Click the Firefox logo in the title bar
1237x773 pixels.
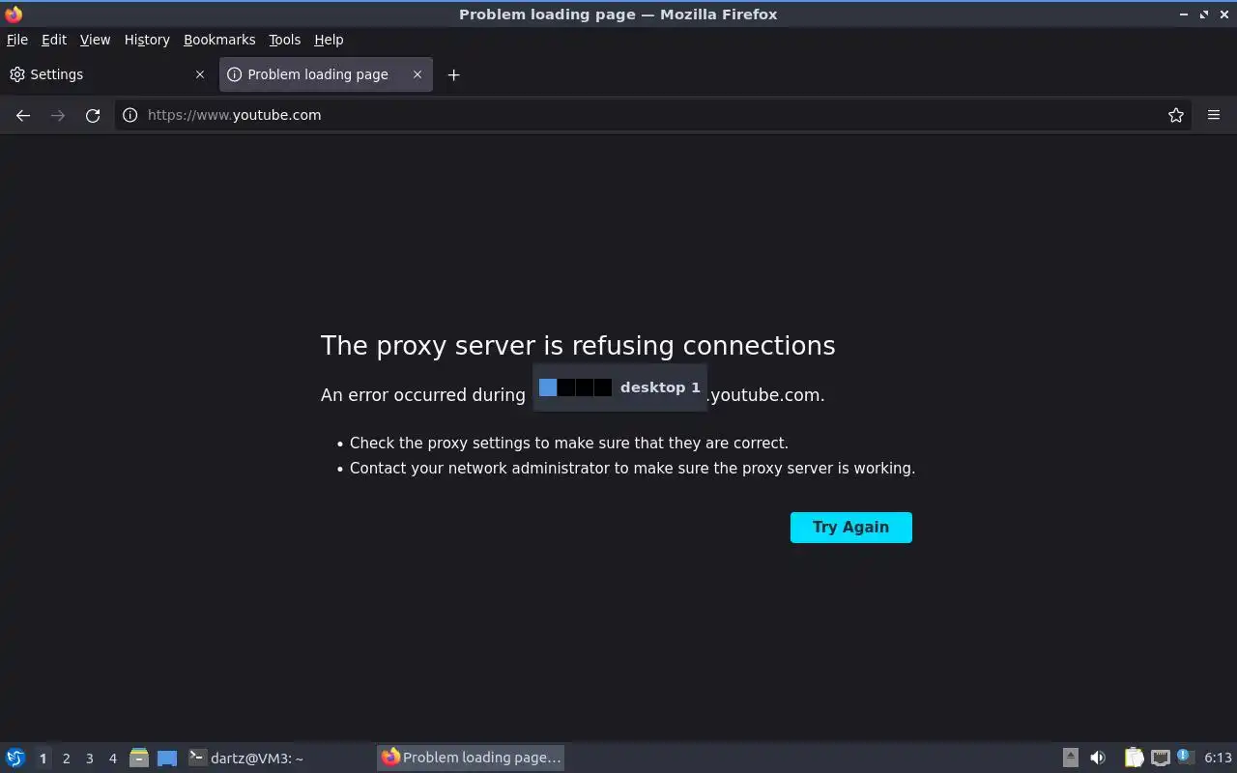tap(14, 14)
